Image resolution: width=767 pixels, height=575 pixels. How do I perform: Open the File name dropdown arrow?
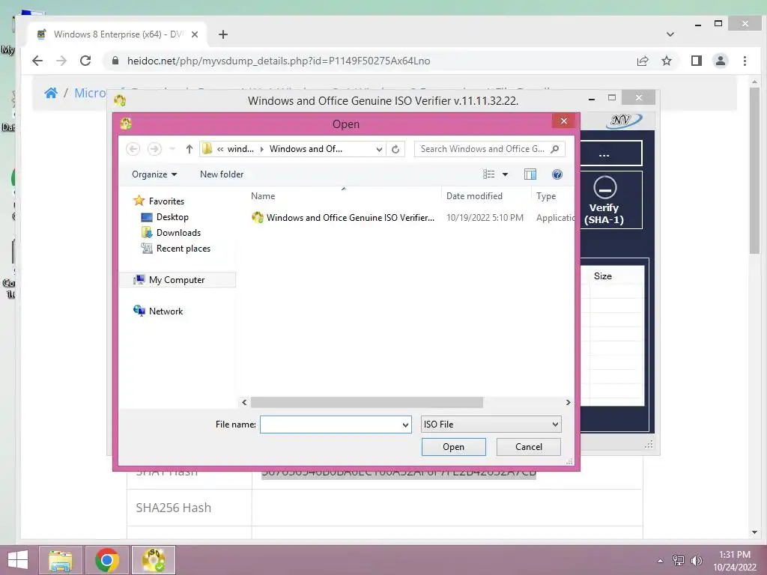pyautogui.click(x=405, y=425)
